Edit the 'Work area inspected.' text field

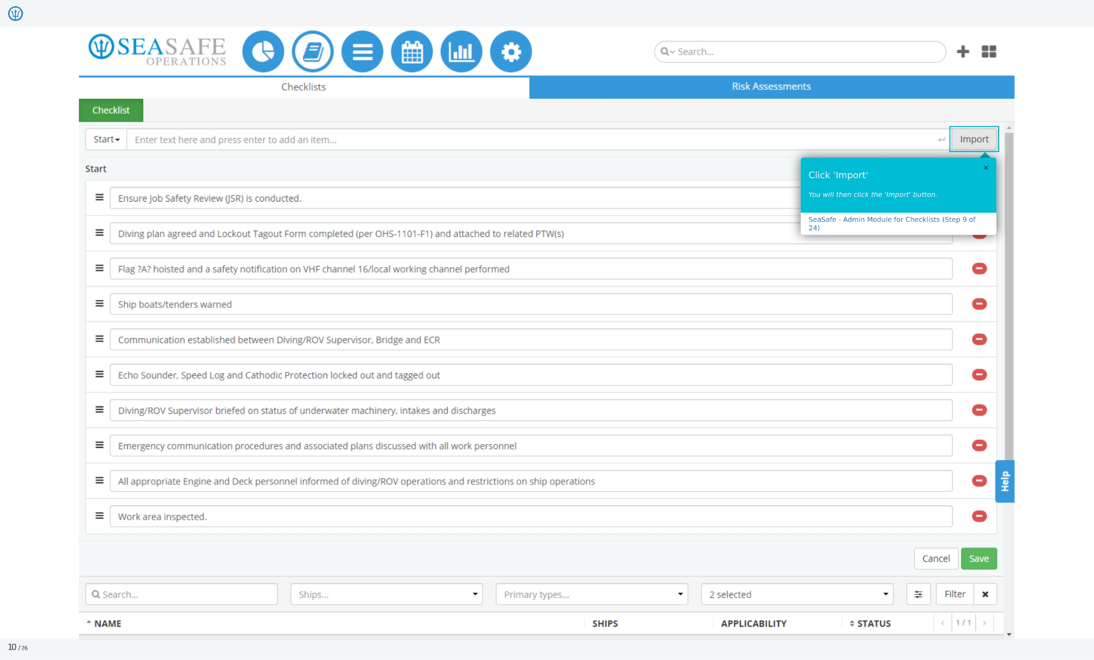pyautogui.click(x=531, y=517)
